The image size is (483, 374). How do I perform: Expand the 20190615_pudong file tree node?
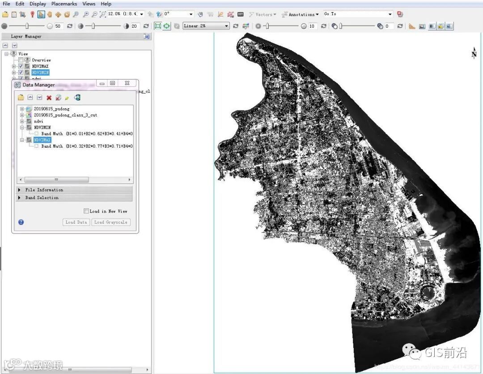click(22, 109)
